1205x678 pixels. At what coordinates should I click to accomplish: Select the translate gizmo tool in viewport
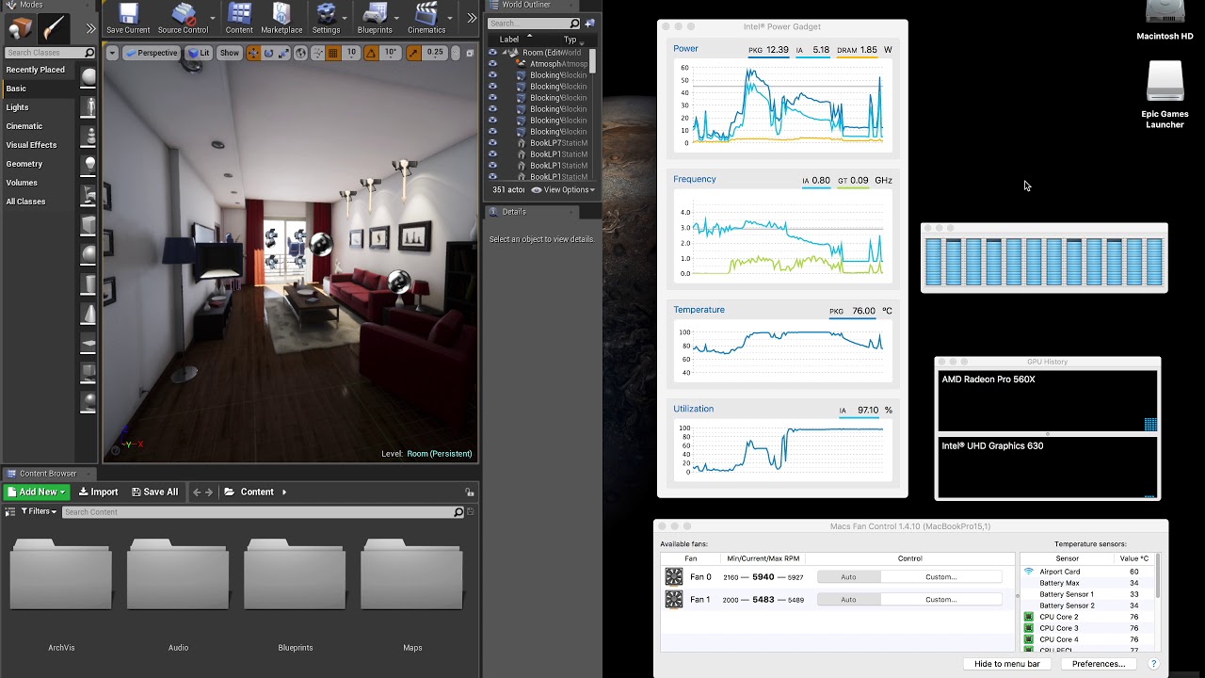pos(252,53)
